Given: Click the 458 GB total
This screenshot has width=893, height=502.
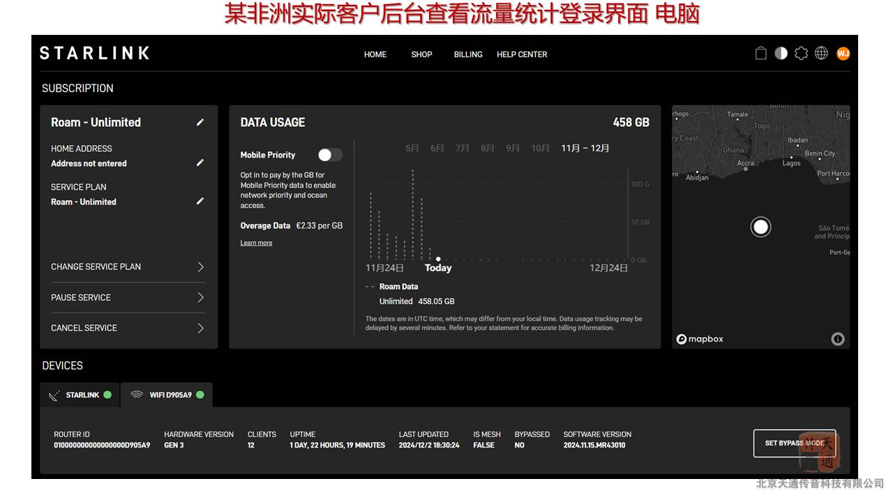Looking at the screenshot, I should coord(631,122).
